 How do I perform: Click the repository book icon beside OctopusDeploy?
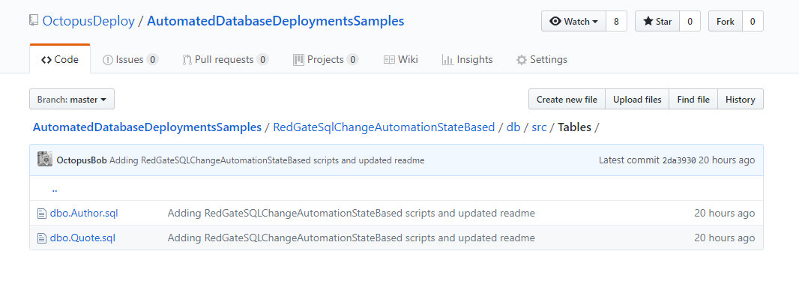pyautogui.click(x=34, y=21)
